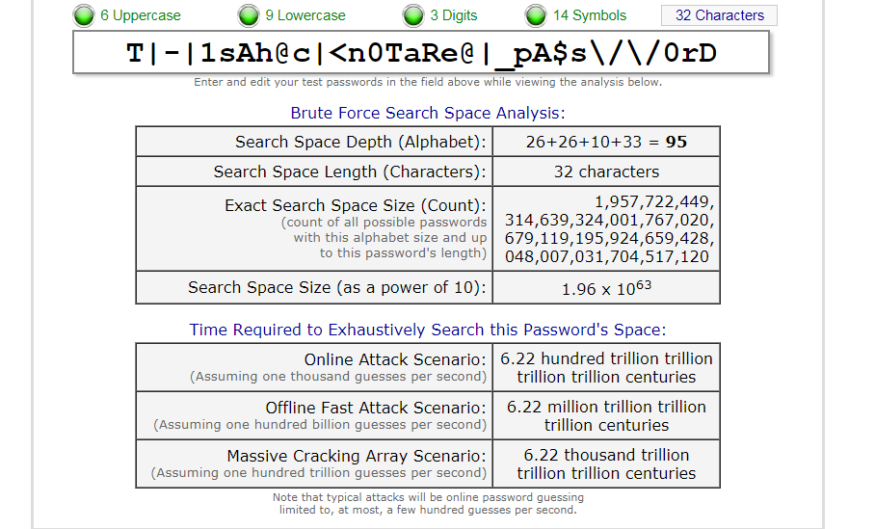Viewport: 875px width, 529px height.
Task: Click the 9 Lowercase label
Action: (x=305, y=15)
